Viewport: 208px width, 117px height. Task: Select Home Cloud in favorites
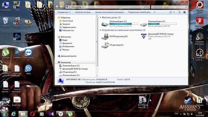pyautogui.click(x=68, y=21)
